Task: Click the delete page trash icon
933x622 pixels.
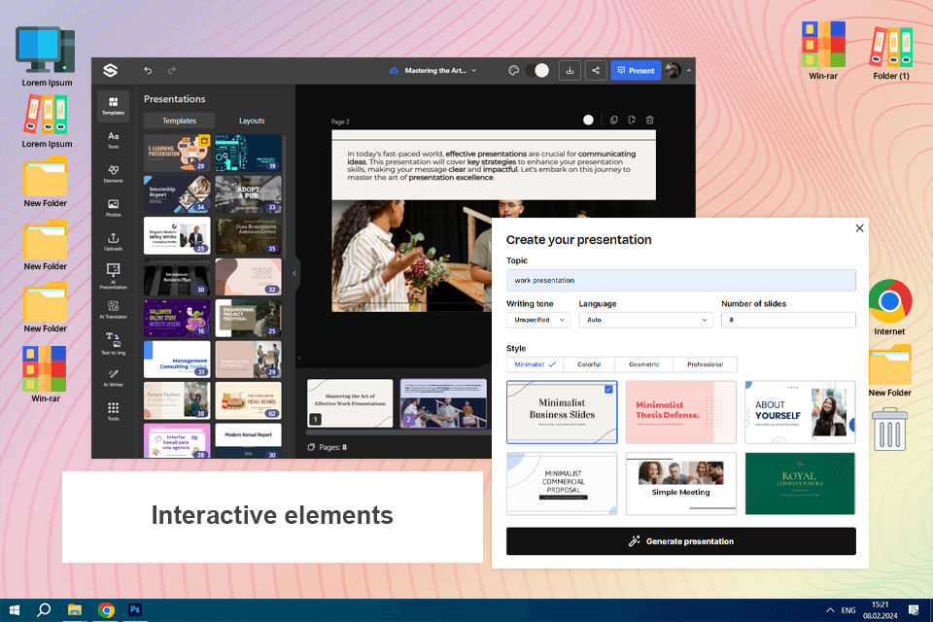Action: click(650, 121)
